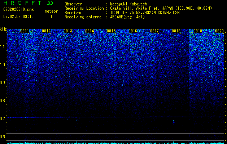Select the file name 0702020910.png

pyautogui.click(x=18, y=9)
